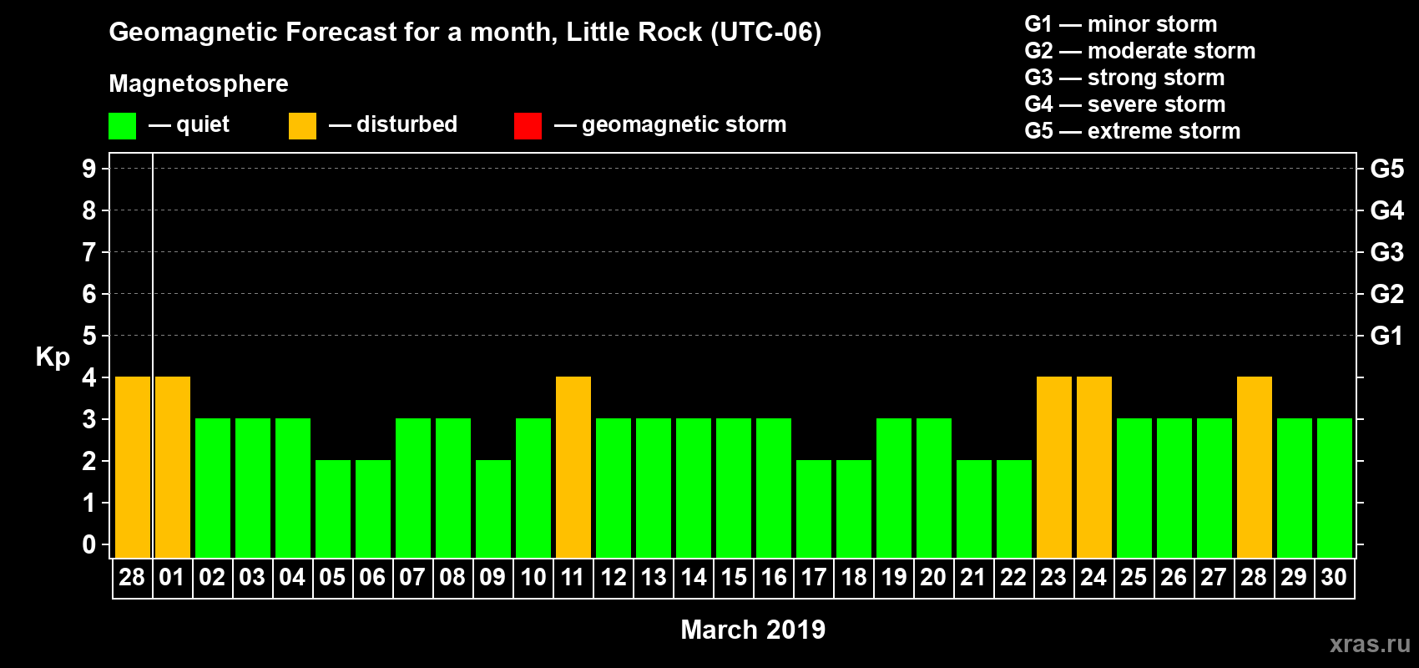Click the green bar for day 02
Viewport: 1419px width, 668px height.
click(x=213, y=488)
